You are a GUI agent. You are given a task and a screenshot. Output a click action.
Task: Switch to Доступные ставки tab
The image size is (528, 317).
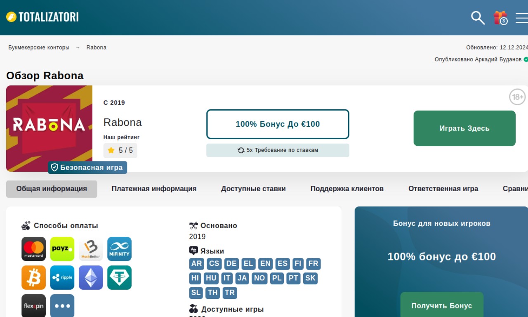[253, 189]
